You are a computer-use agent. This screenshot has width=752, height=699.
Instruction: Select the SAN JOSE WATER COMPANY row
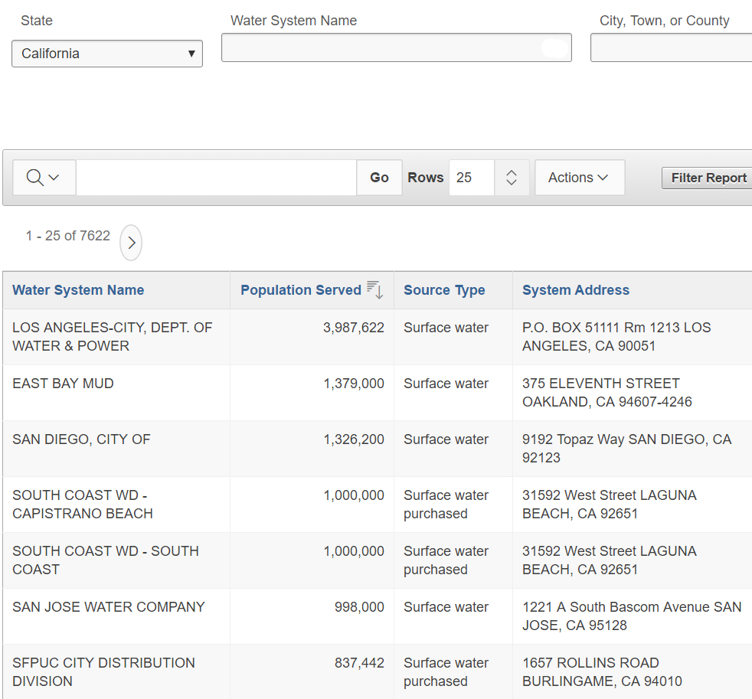tap(109, 607)
